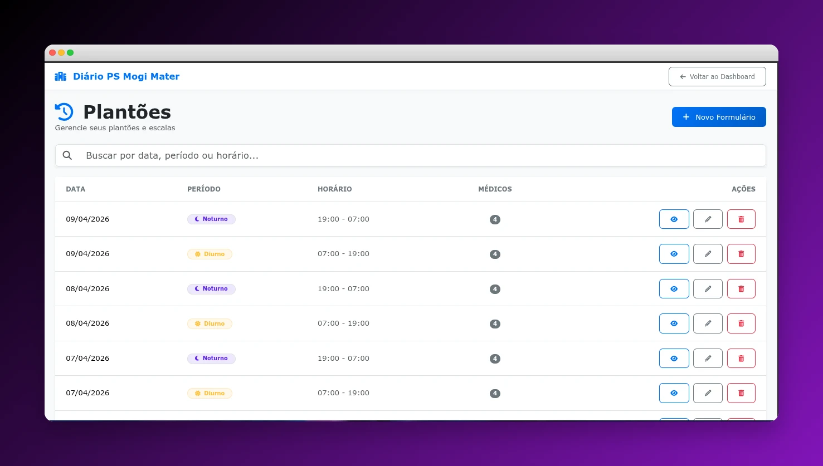Delete the 07/04/2026 Noturno shift
This screenshot has height=466, width=823.
(741, 359)
